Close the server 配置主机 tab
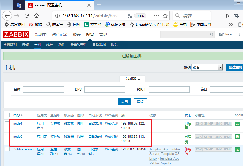 [89, 5]
